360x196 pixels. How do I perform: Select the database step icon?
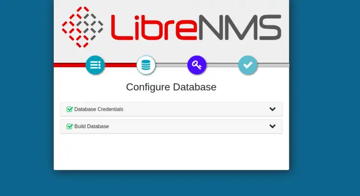tap(146, 65)
